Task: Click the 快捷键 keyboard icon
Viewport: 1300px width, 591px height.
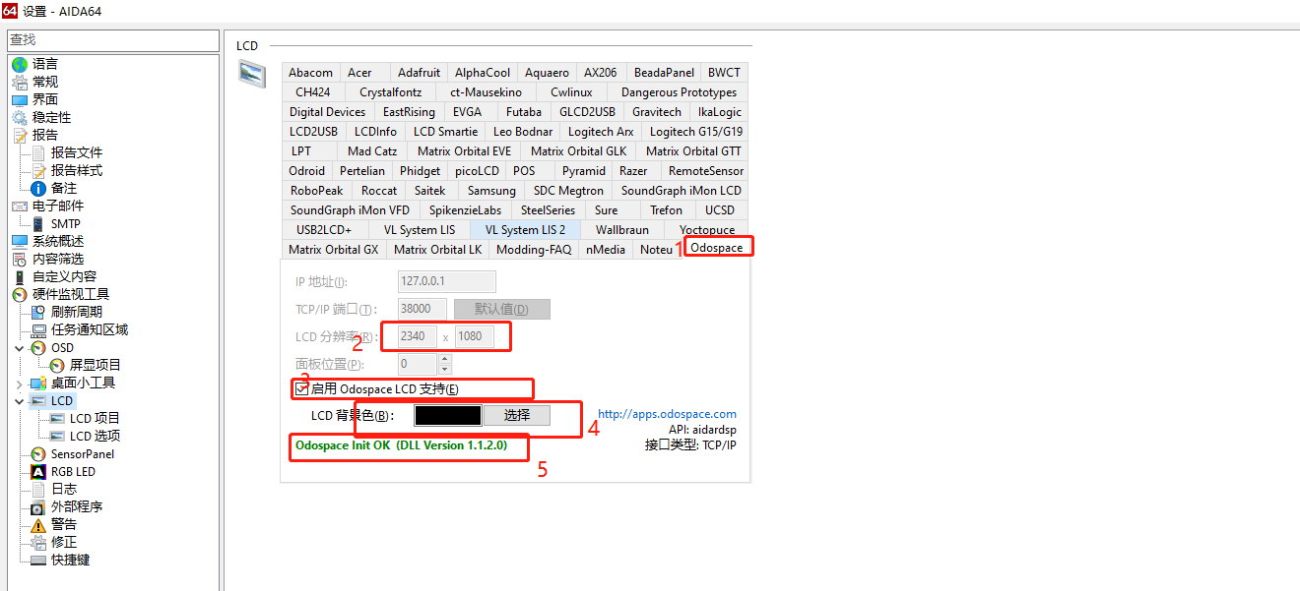Action: coord(38,560)
